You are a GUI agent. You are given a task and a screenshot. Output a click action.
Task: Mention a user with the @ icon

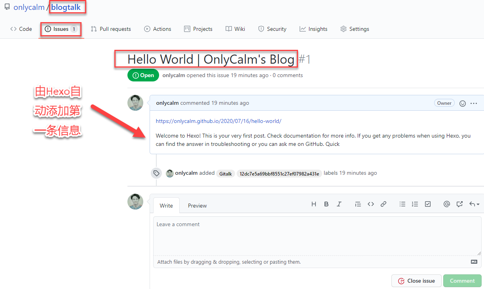pos(447,204)
